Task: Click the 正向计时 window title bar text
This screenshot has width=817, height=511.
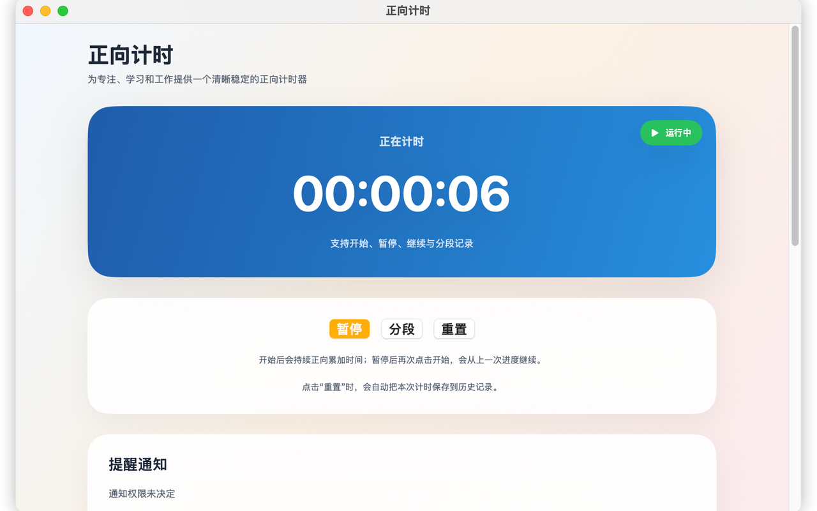Action: [408, 11]
